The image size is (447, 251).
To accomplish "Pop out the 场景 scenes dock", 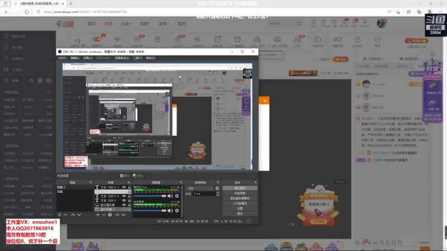I will [91, 182].
